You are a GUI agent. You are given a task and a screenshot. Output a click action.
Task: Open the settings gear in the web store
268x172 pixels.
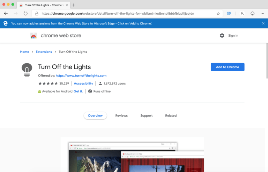point(222,35)
